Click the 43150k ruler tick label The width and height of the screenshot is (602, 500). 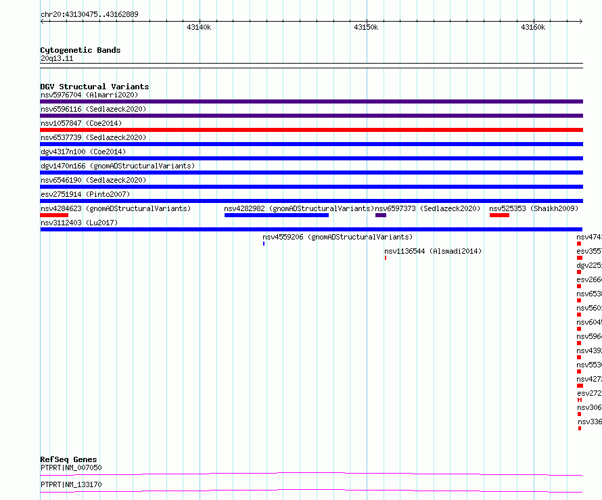[x=366, y=27]
